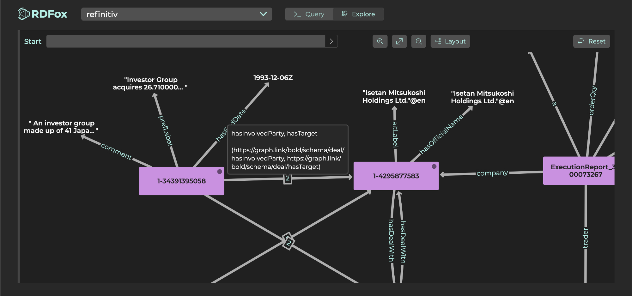Click the prefLabel edge label

click(166, 130)
